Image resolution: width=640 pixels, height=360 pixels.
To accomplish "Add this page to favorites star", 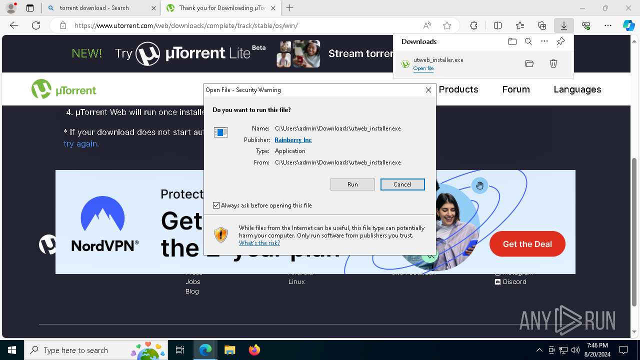I will coord(447,25).
